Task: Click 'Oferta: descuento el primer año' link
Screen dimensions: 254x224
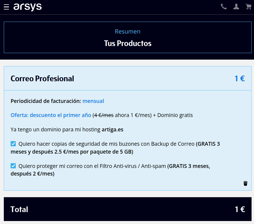Action: [51, 115]
